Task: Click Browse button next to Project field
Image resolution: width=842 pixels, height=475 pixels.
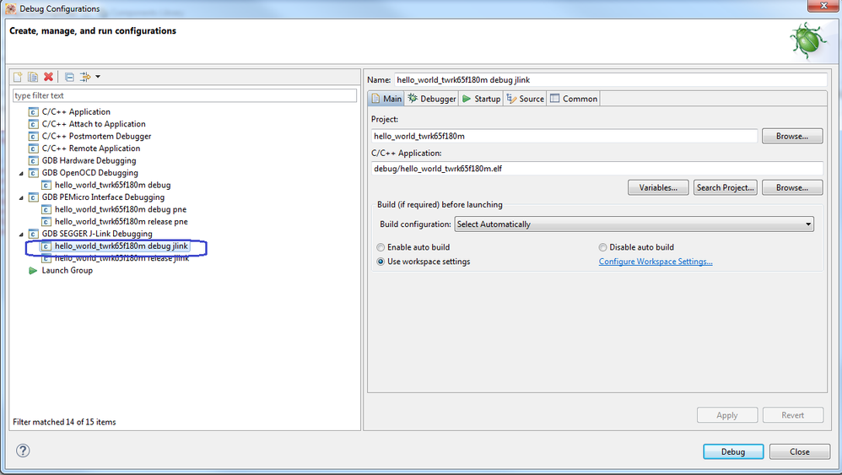Action: click(x=792, y=137)
